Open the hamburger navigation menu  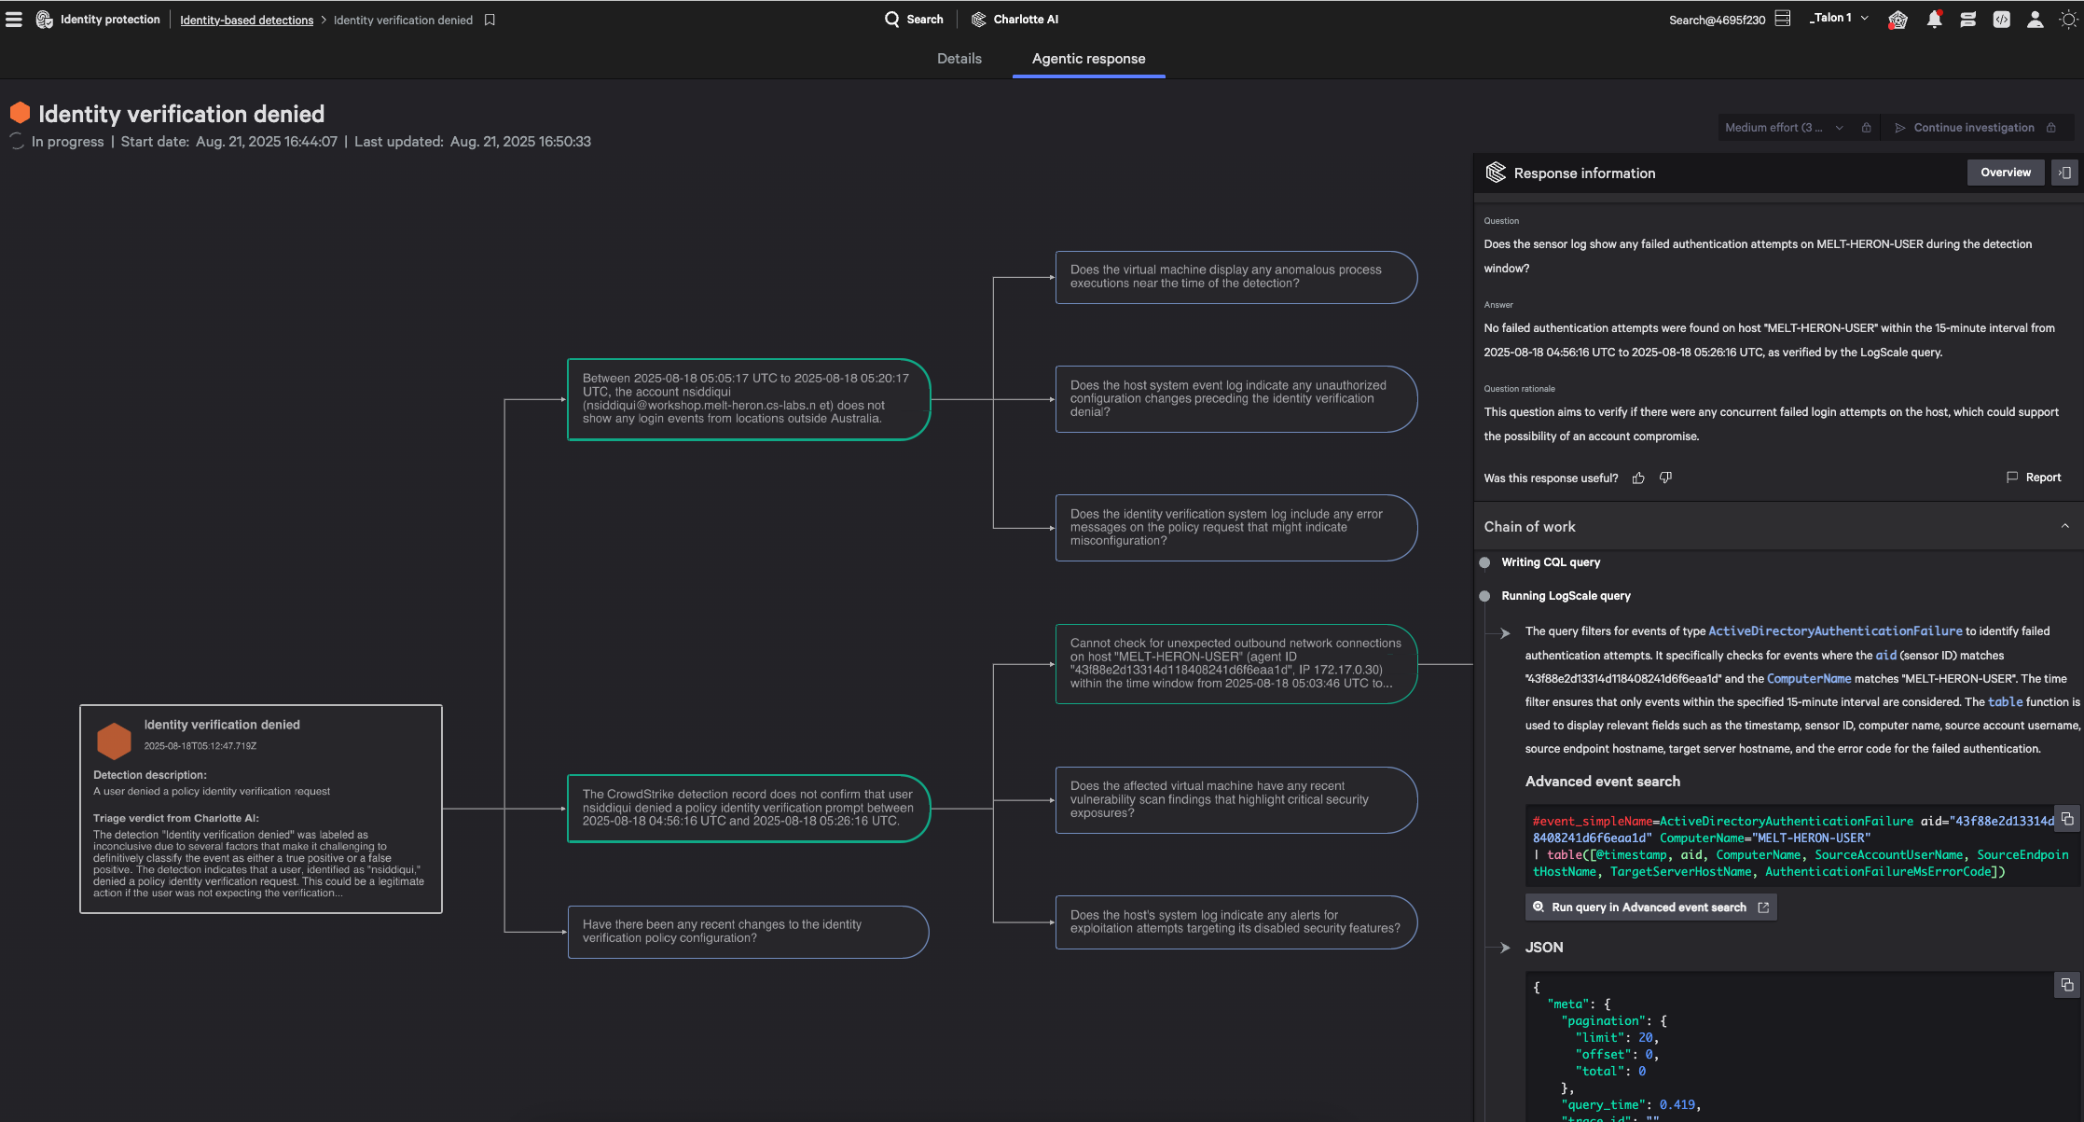14,20
